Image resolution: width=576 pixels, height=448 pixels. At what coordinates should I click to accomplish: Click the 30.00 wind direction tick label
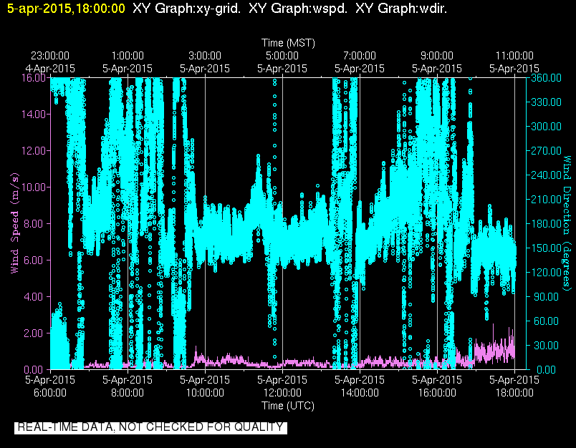pyautogui.click(x=546, y=345)
